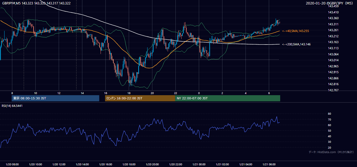Click price level 142.915 on axis
Image resolution: width=357 pixels, height=167 pixels.
(333, 72)
